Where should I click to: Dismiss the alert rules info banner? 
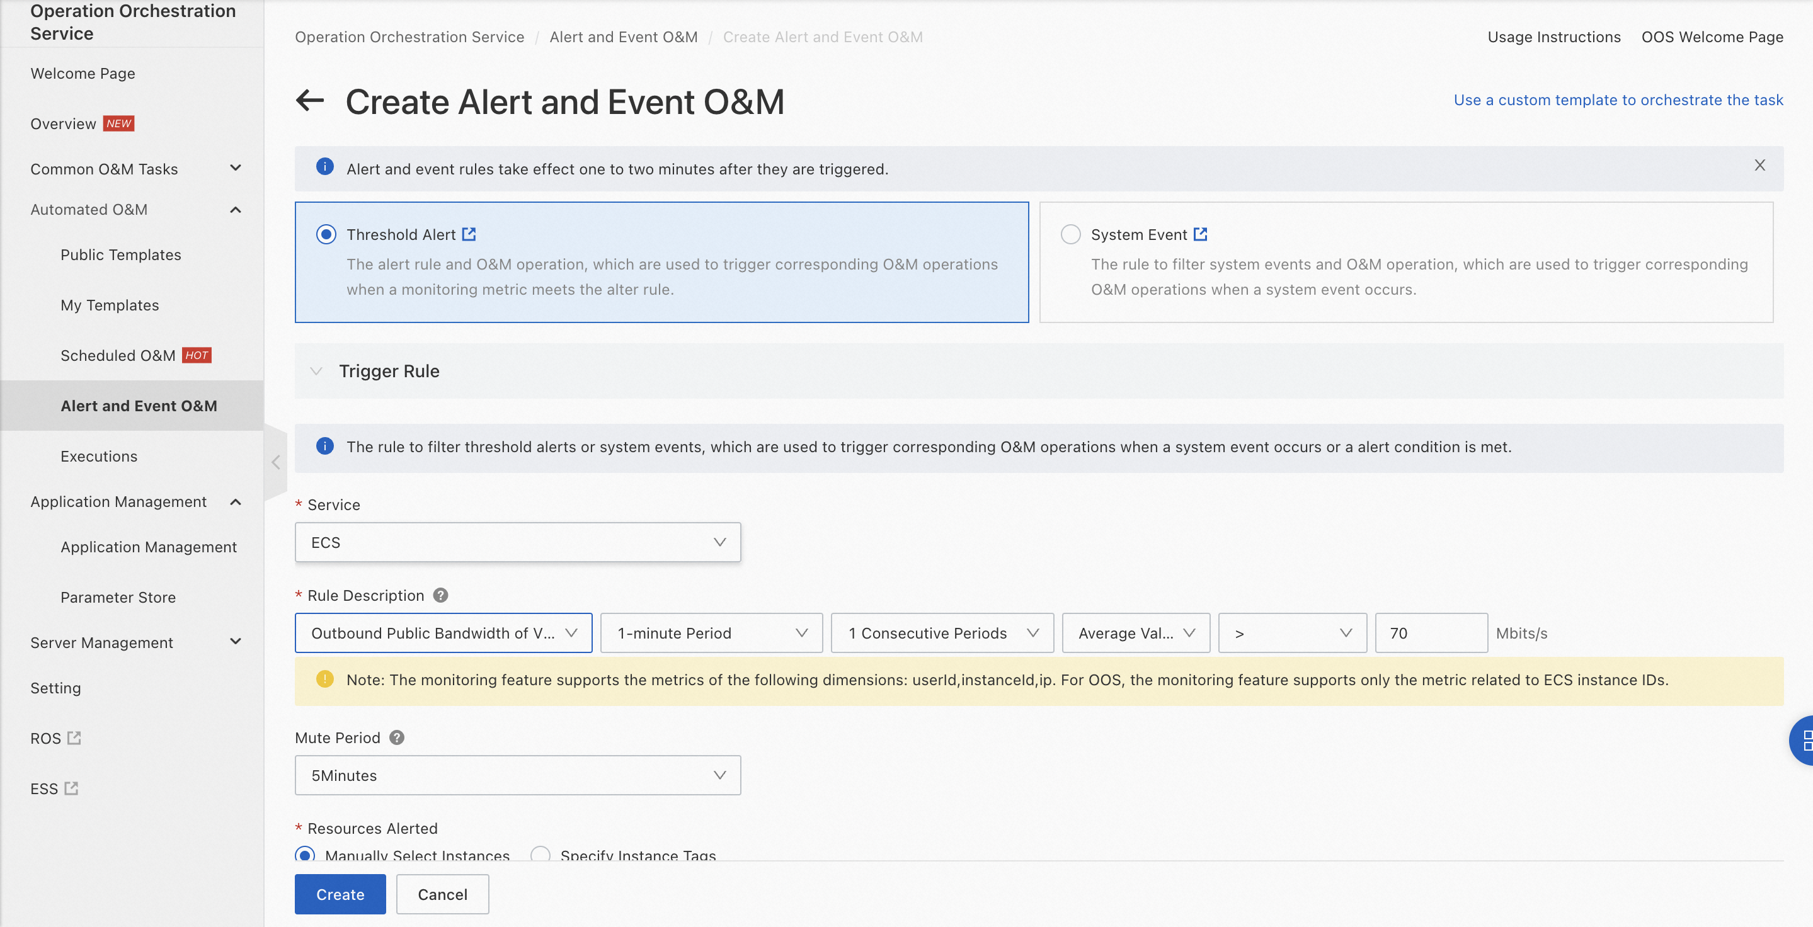[1759, 165]
